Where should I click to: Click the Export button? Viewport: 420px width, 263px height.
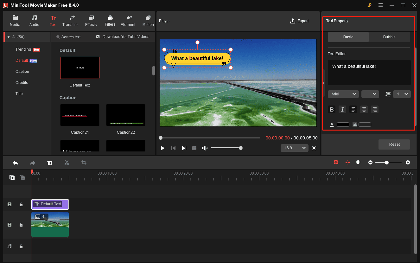coord(299,21)
